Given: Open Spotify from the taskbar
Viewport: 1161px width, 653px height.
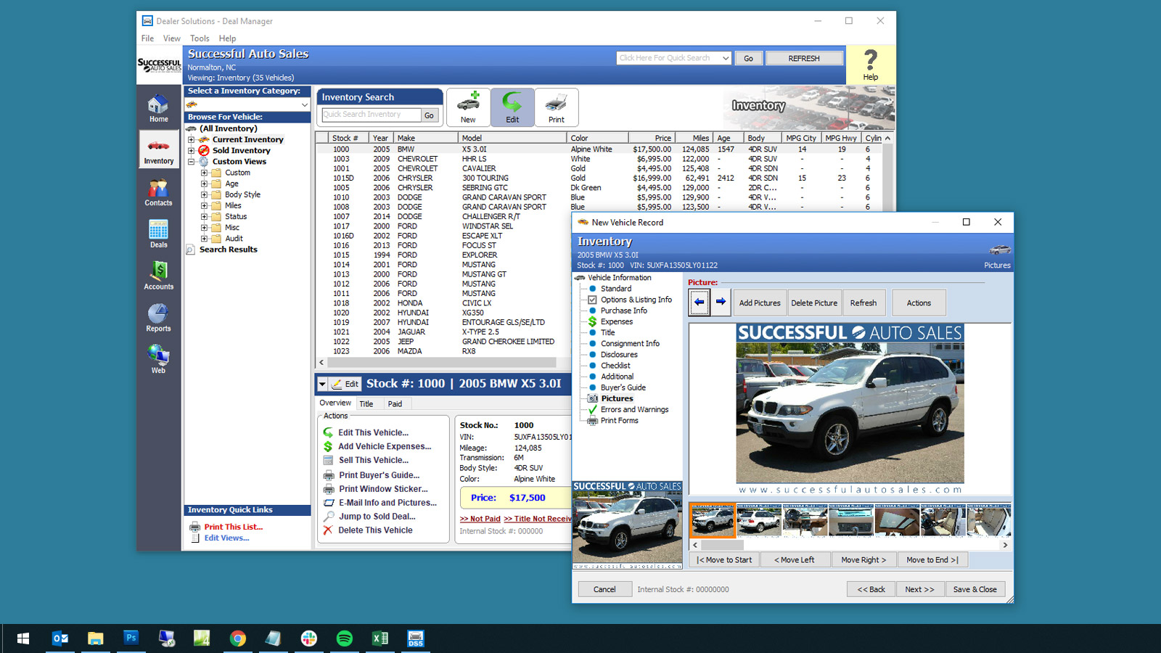Looking at the screenshot, I should [345, 638].
